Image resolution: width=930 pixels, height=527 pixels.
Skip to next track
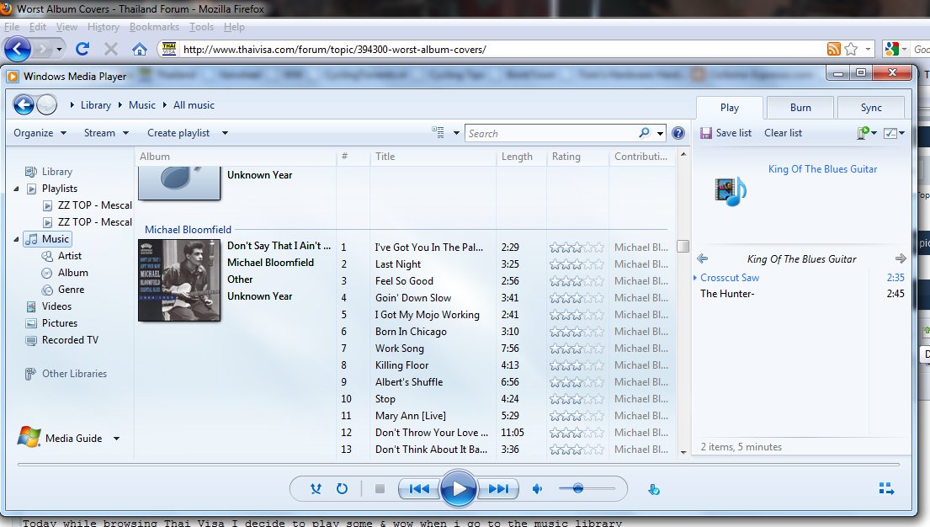pos(498,488)
